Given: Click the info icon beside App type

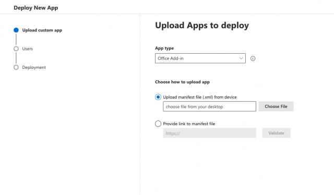Looking at the screenshot, I should (x=253, y=58).
